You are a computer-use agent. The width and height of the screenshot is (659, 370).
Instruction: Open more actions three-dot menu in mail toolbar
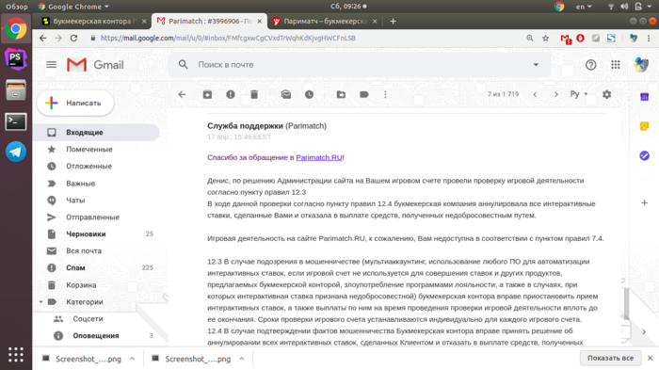385,94
